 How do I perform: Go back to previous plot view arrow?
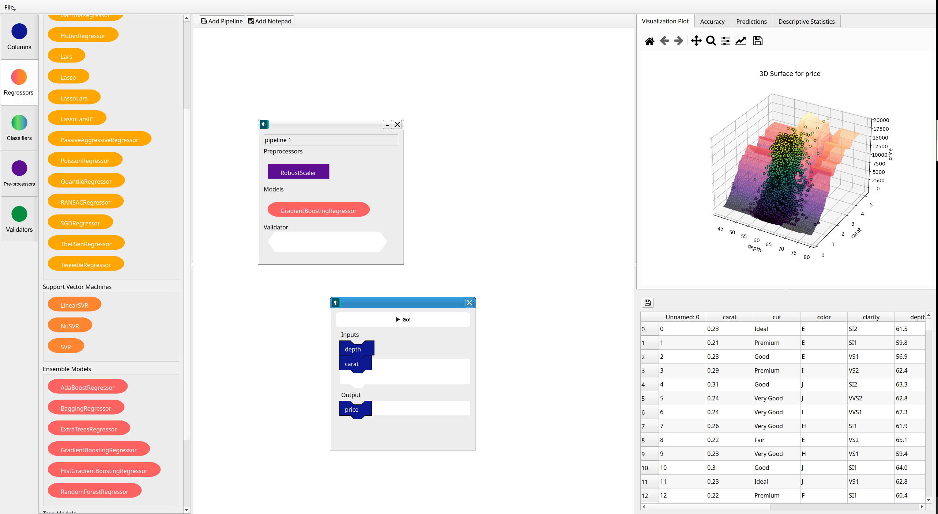664,41
